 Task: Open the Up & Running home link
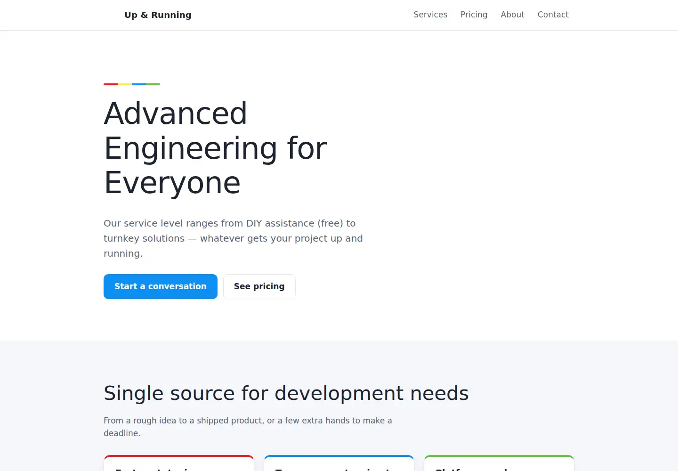tap(158, 15)
